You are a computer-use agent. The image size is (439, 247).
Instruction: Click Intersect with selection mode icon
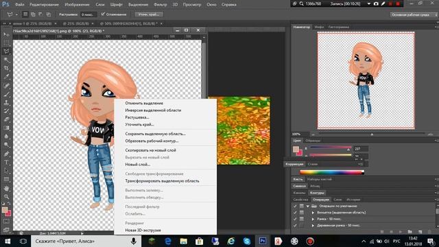(48, 14)
